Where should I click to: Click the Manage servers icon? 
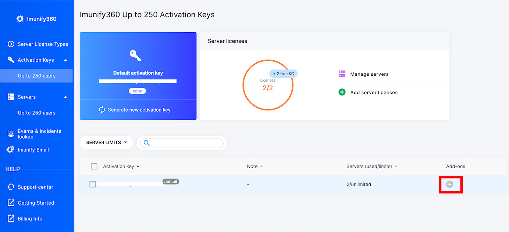(x=342, y=74)
